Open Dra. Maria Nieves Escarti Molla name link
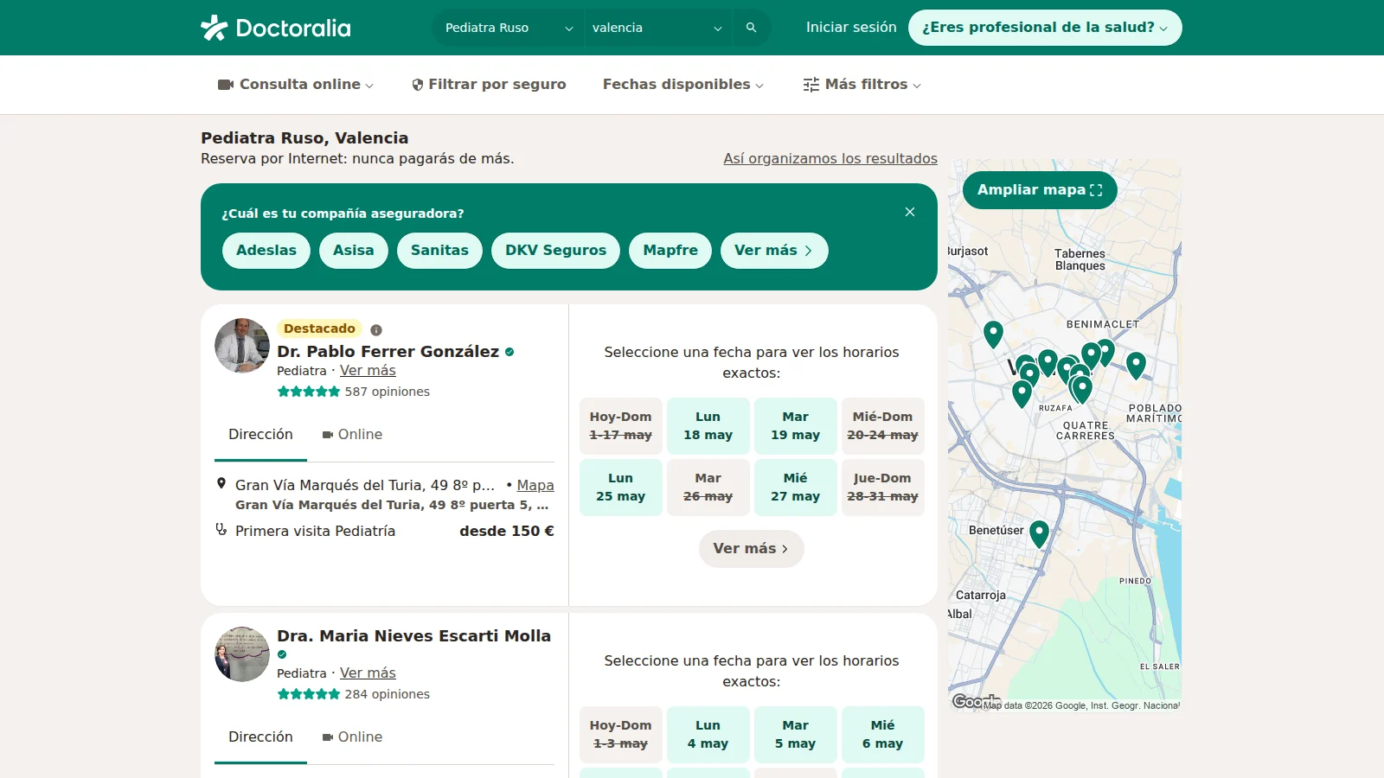 point(413,636)
